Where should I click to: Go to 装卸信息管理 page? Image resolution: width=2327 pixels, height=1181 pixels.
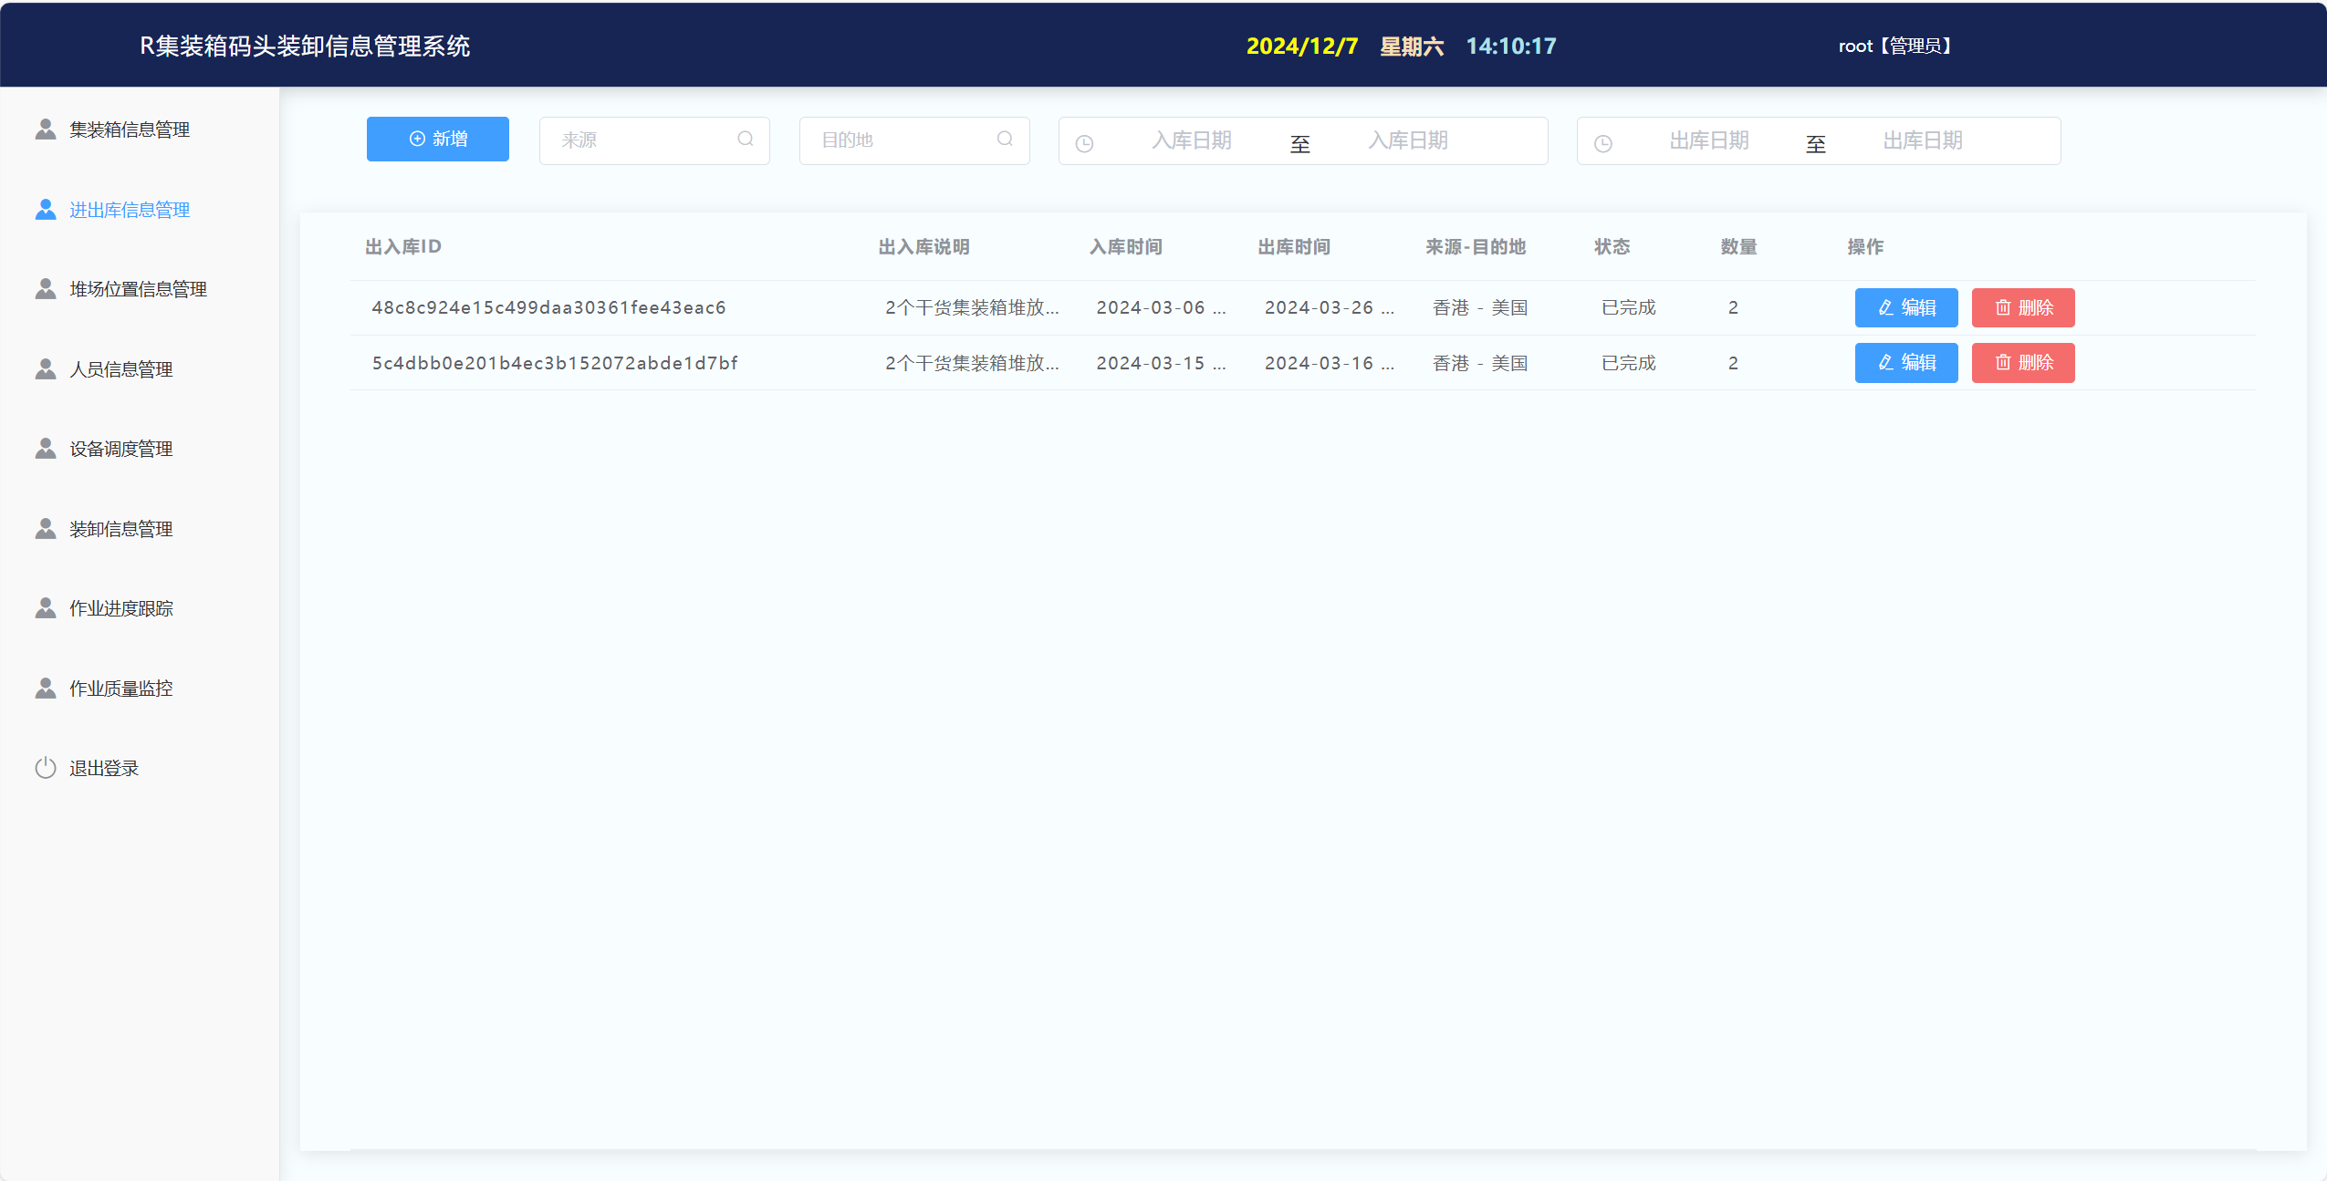coord(120,529)
